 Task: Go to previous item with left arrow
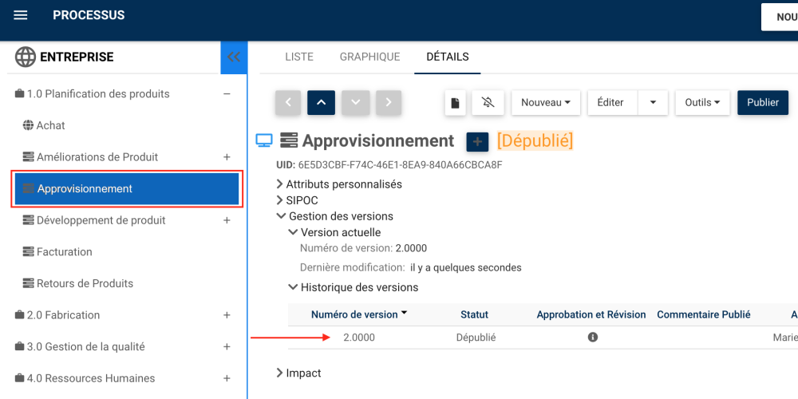288,103
